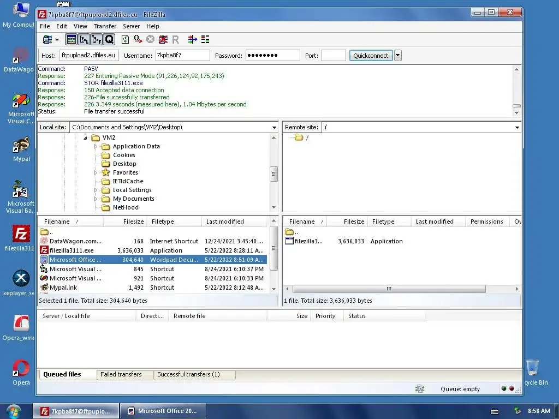The image size is (559, 419).
Task: Select the local filezilla3111.exe file icon
Action: [44, 250]
